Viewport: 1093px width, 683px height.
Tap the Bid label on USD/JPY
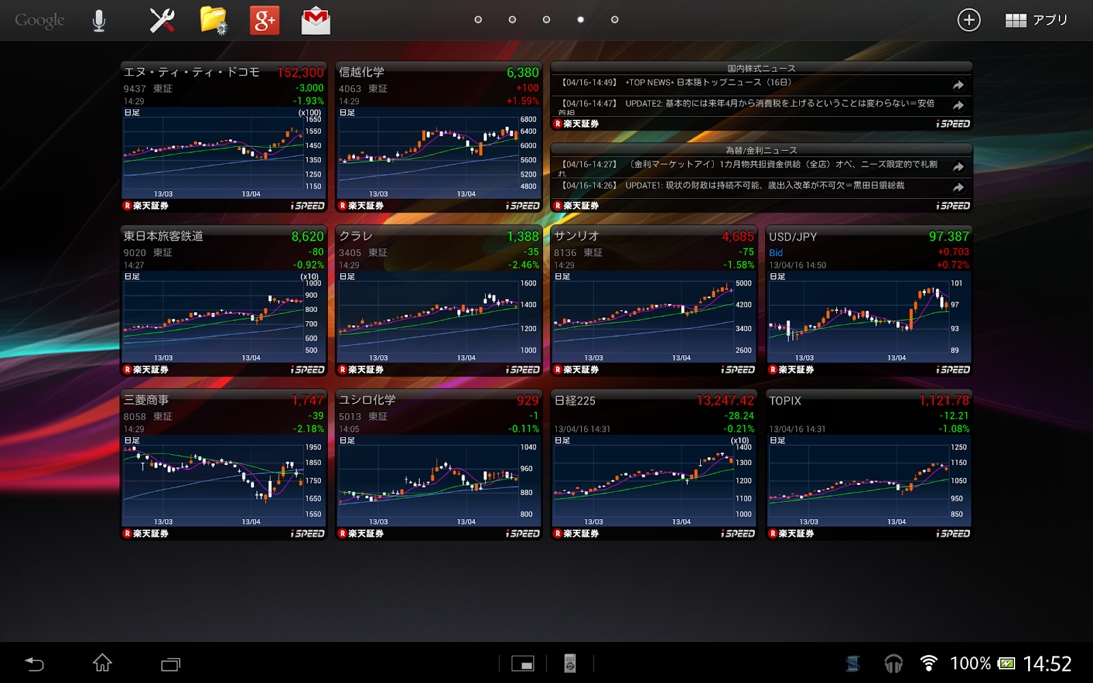(776, 253)
